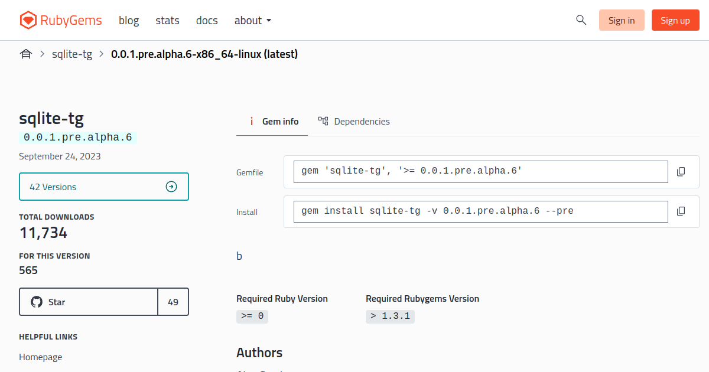The image size is (709, 372).
Task: Open the docs nav link
Action: click(207, 21)
